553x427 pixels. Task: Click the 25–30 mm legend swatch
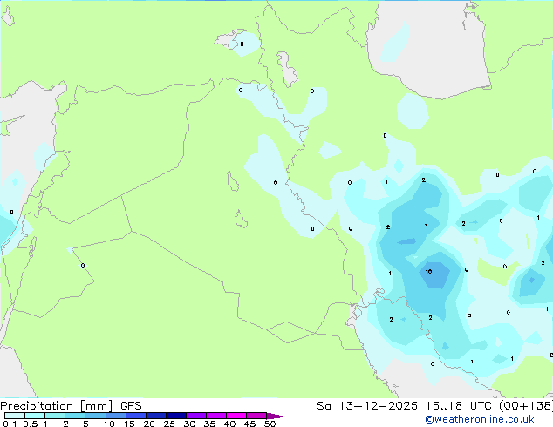[x=176, y=416]
